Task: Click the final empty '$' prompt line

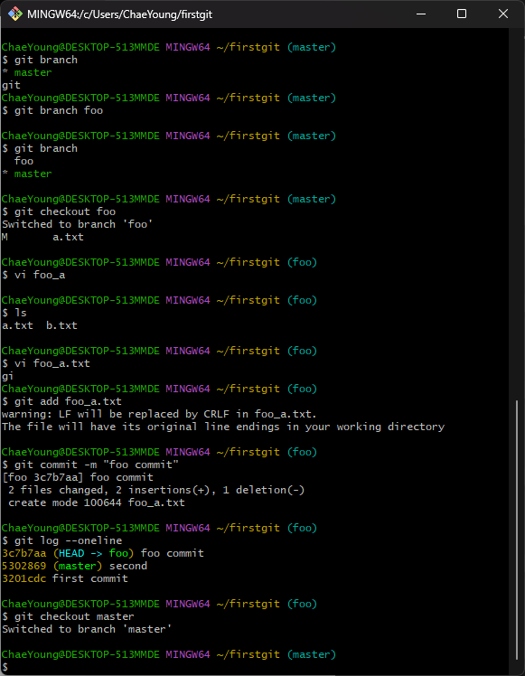Action: (x=5, y=667)
